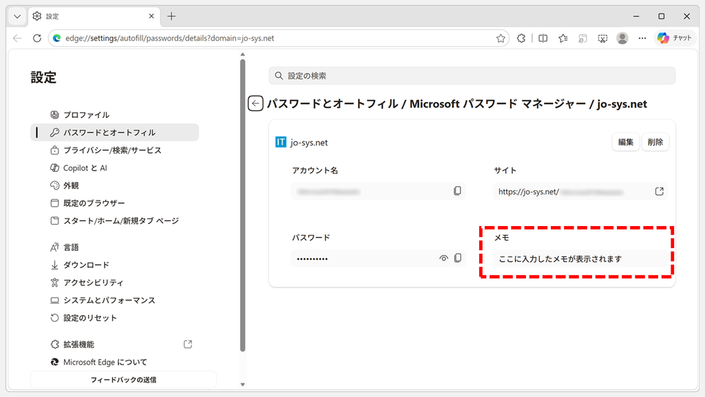Go back with the arrow beside breadcrumb

pyautogui.click(x=255, y=103)
